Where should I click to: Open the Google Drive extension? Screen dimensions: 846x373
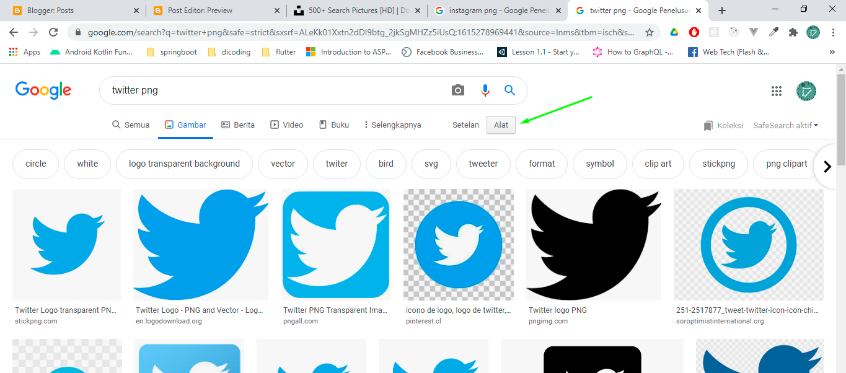tap(674, 32)
